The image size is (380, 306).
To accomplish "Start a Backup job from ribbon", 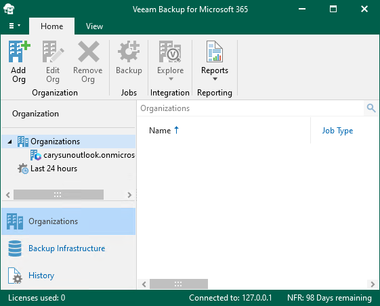I will [x=129, y=58].
